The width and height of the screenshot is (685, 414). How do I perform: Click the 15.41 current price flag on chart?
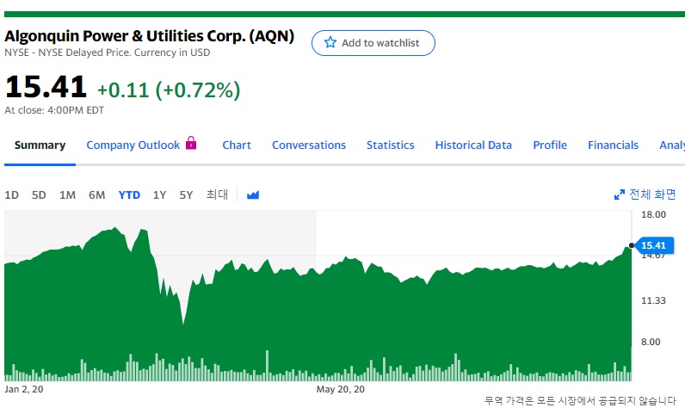(x=653, y=245)
